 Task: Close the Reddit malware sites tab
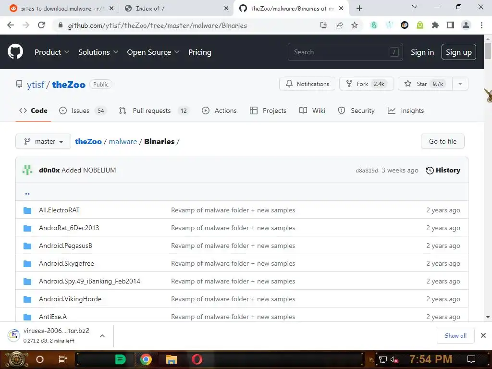tap(111, 9)
